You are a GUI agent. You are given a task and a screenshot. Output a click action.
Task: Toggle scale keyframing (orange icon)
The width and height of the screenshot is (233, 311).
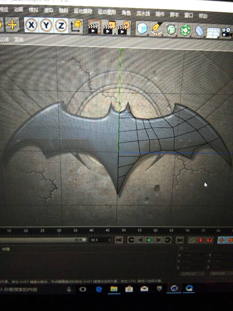230,240
